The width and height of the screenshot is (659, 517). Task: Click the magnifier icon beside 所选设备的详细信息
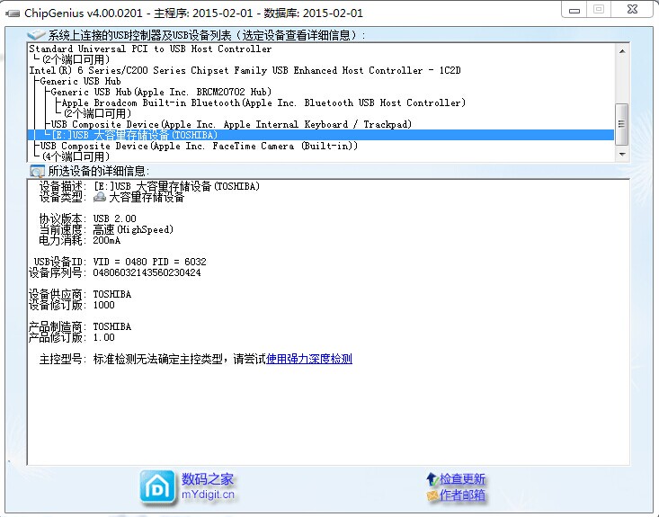[38, 171]
